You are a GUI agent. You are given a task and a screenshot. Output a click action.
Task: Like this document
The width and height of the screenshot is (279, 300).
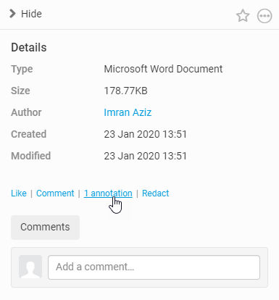(x=19, y=193)
